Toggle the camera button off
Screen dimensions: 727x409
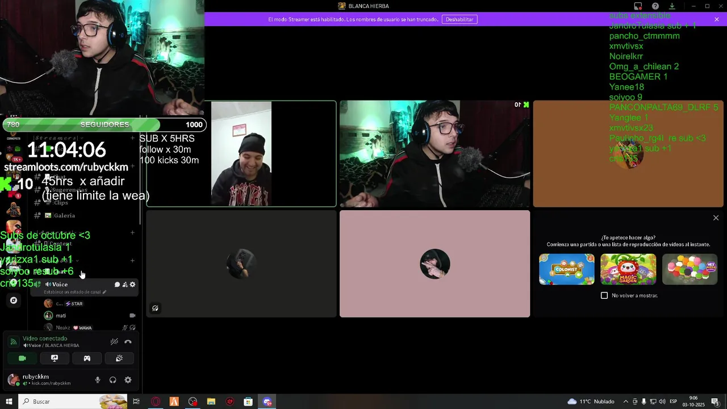22,358
